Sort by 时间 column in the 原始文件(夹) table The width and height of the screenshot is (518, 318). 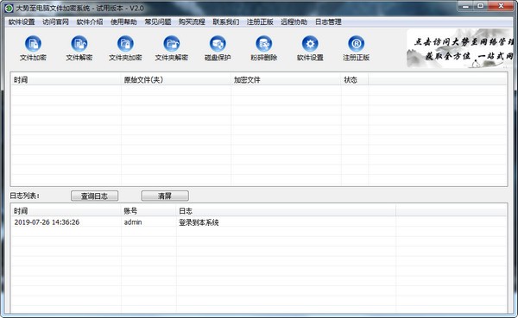pyautogui.click(x=66, y=80)
